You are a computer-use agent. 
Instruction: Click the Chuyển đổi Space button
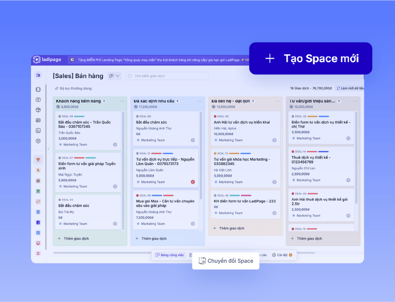coord(226,261)
